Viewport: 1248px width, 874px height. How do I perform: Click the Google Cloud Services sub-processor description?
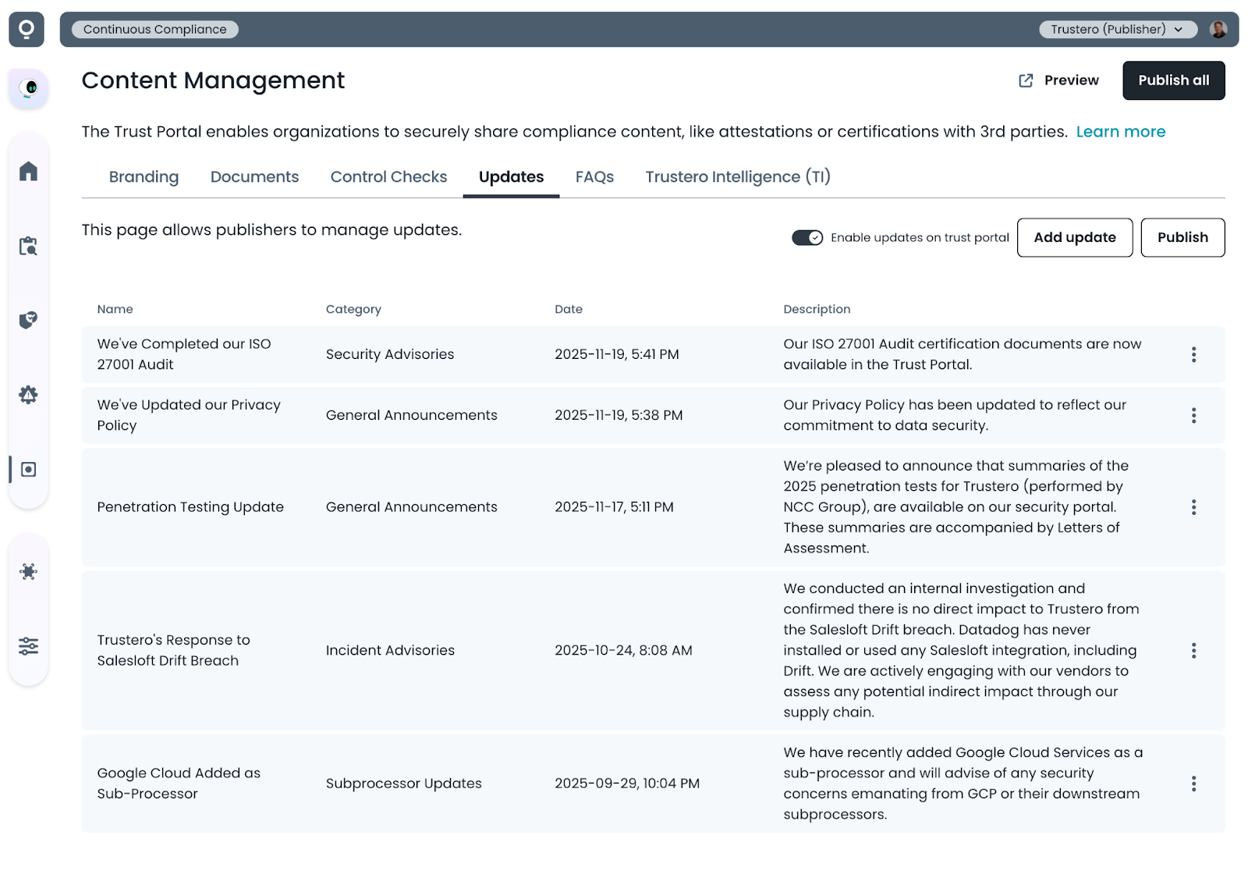pyautogui.click(x=963, y=783)
